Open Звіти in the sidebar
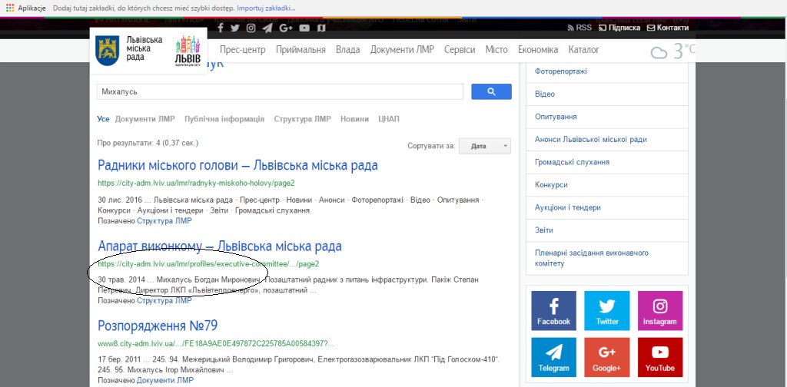This screenshot has height=387, width=787. [545, 230]
